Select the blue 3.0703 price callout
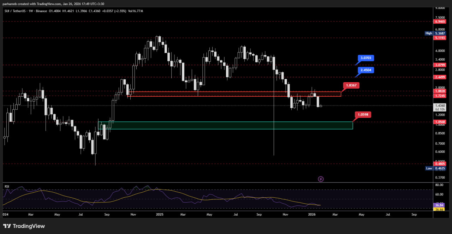The width and height of the screenshot is (452, 234). click(x=365, y=58)
